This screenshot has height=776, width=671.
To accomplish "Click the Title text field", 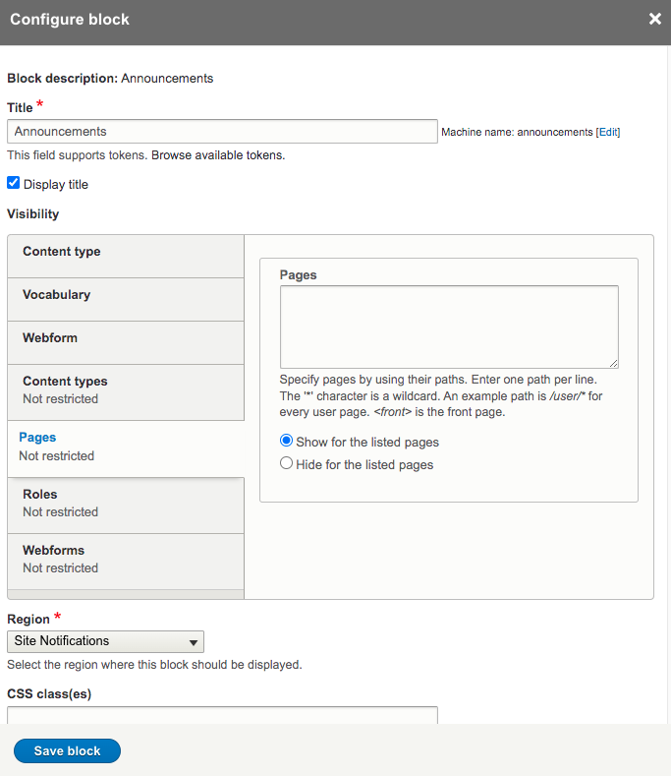I will (222, 132).
